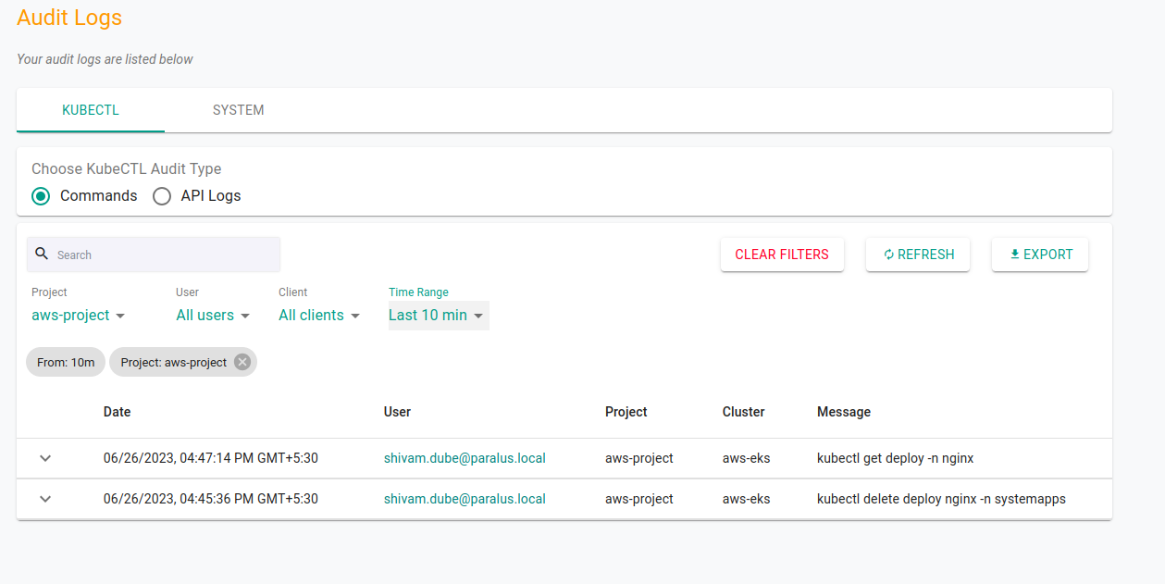
Task: Open shivam.dube@paralus.local user link
Action: tap(465, 458)
